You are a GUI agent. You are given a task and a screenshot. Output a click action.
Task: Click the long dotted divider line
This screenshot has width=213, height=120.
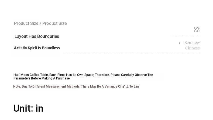coord(132,54)
